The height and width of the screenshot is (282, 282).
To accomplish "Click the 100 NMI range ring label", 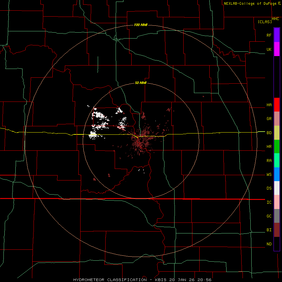I will click(x=141, y=25).
